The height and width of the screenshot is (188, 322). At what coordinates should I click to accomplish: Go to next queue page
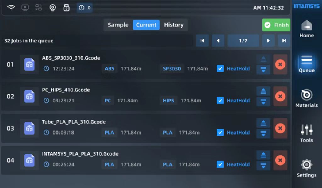268,41
